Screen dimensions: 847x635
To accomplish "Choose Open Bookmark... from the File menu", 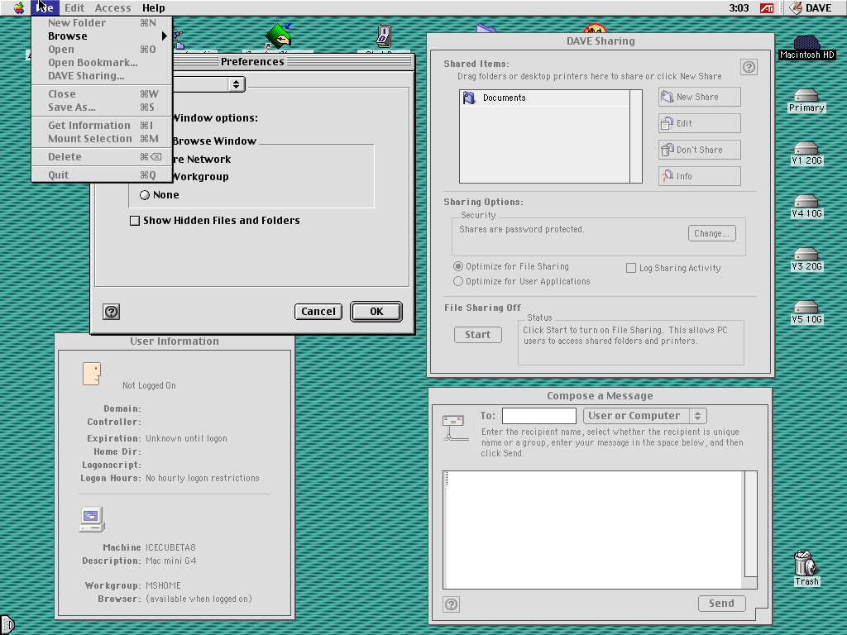I will 102,63.
